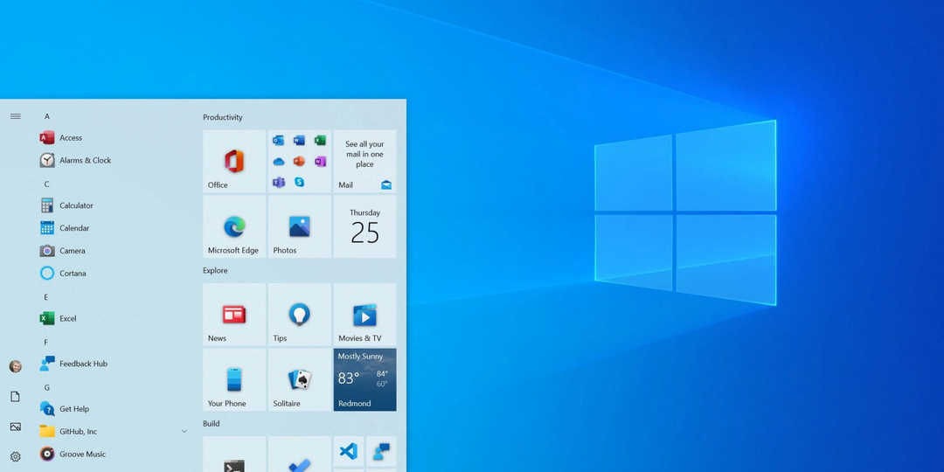944x472 pixels.
Task: Open PowerPoint in the Office tile folder
Action: (299, 162)
